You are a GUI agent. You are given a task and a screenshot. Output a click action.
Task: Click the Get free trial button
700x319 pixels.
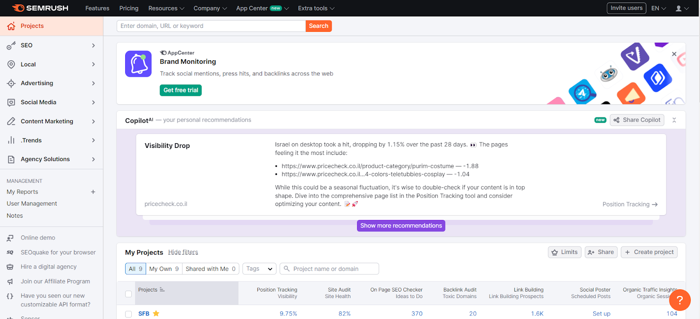click(181, 90)
